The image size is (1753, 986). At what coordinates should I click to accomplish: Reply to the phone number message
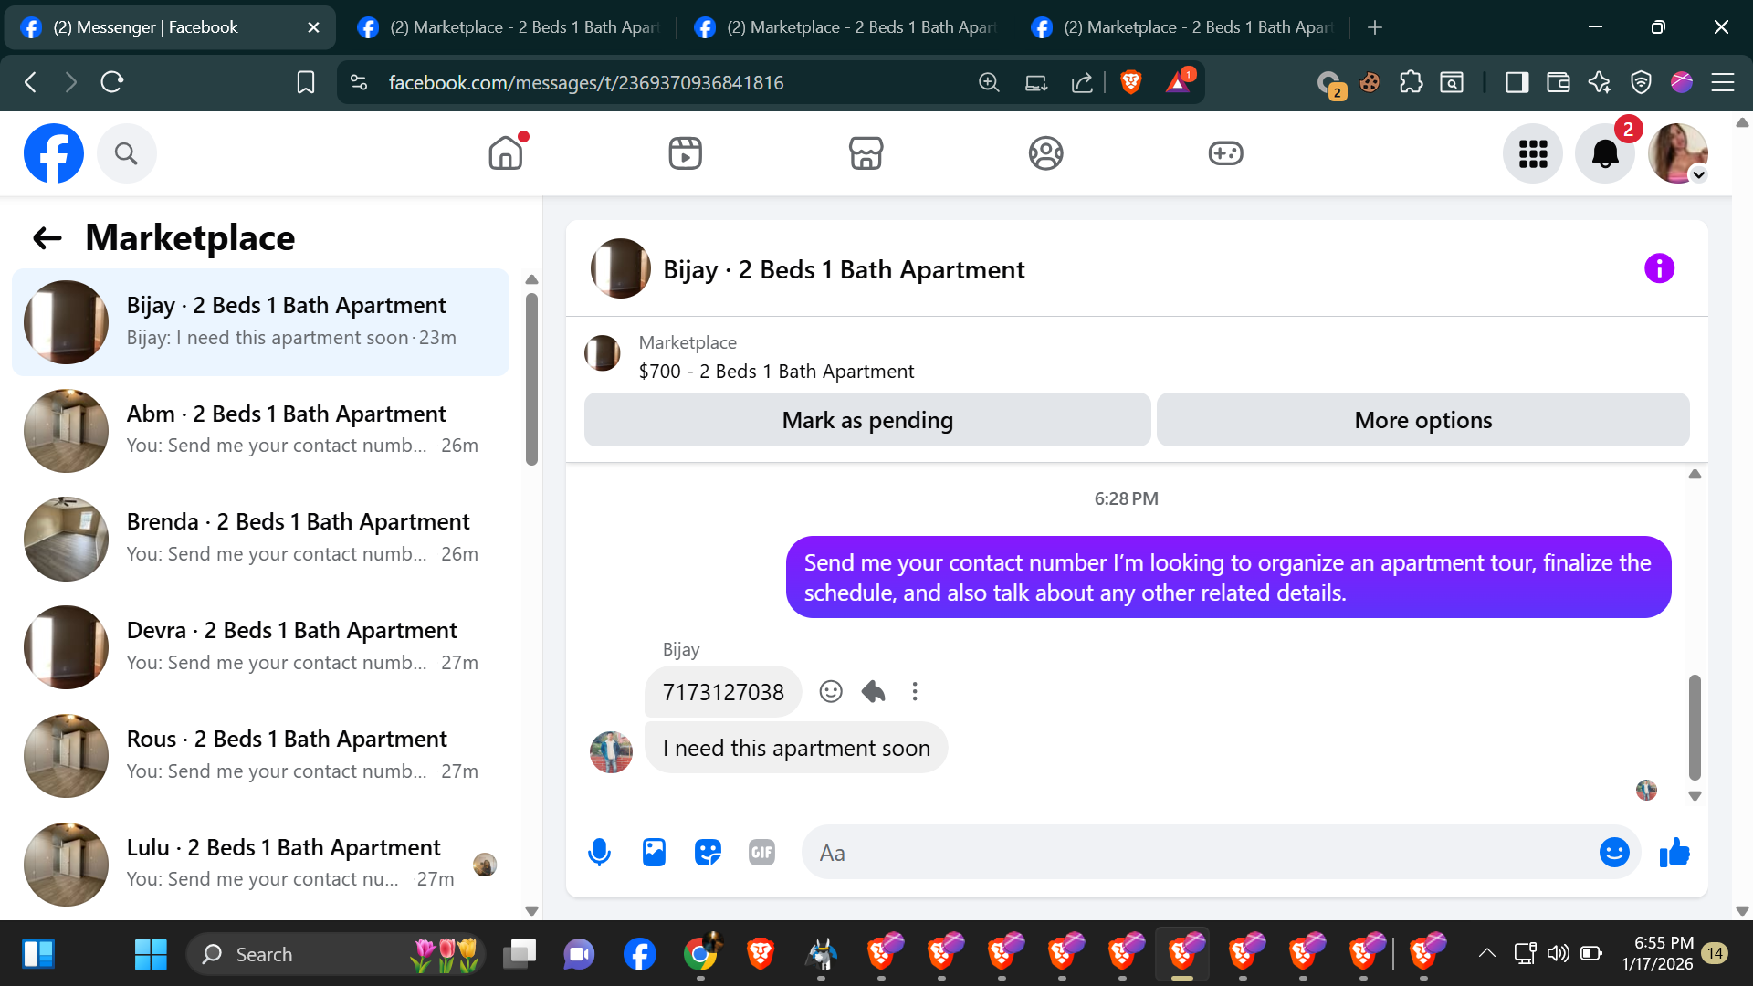(x=873, y=692)
